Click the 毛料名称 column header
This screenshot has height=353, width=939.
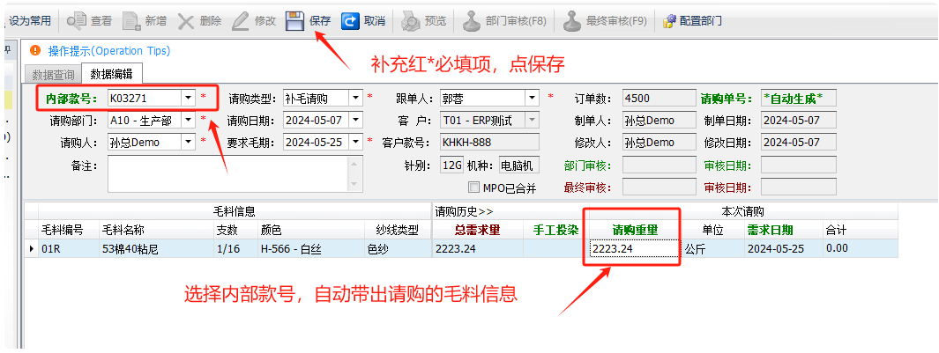point(157,230)
